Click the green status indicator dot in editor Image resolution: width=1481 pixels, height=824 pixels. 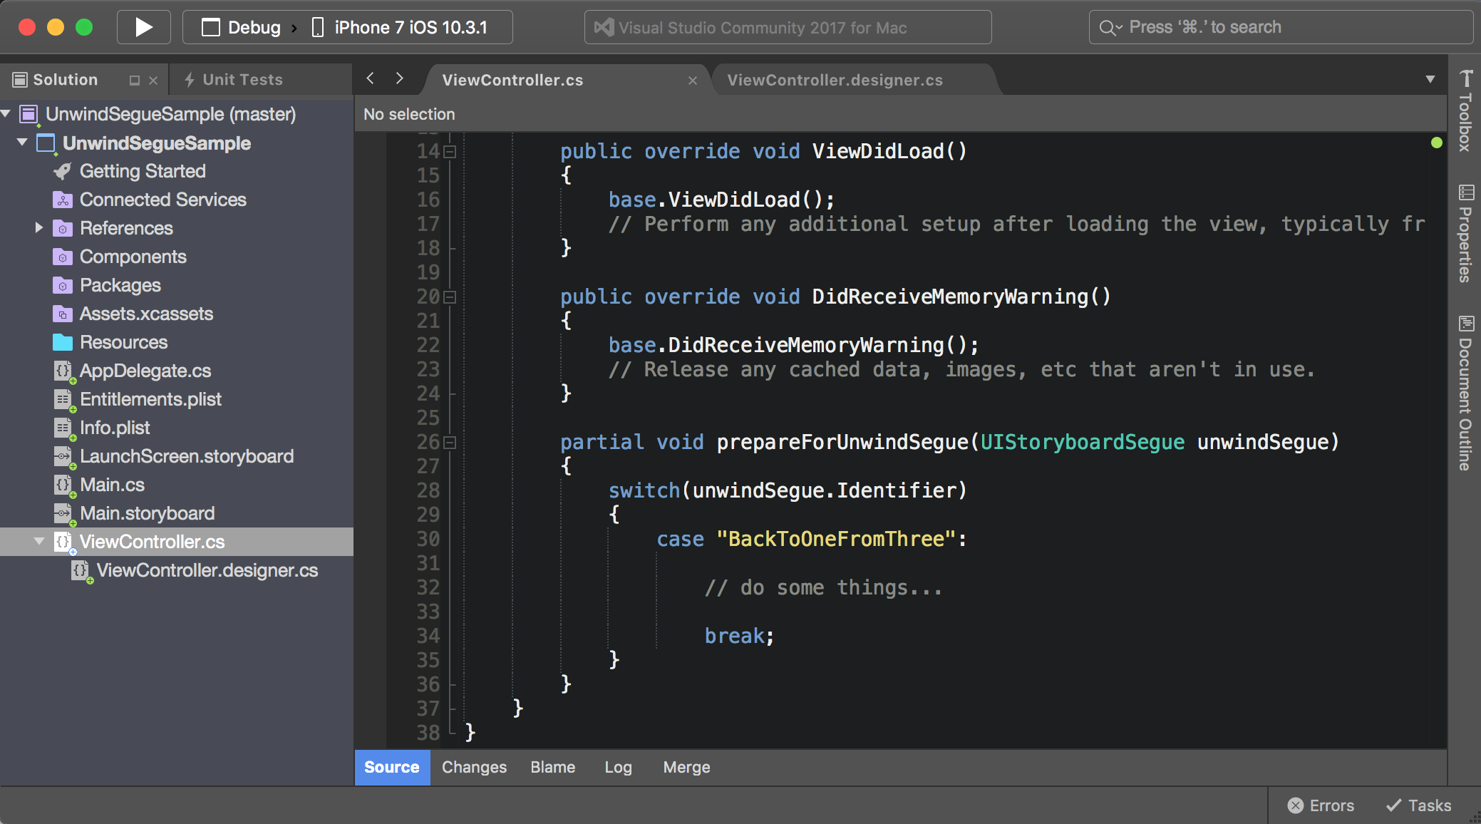(1436, 143)
